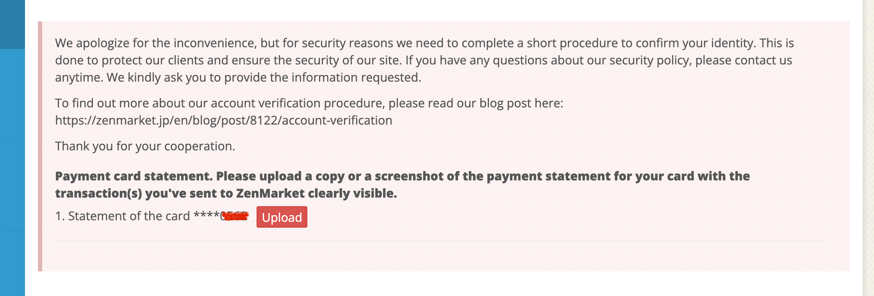Select the bottom light-blue sidebar segment

12,263
